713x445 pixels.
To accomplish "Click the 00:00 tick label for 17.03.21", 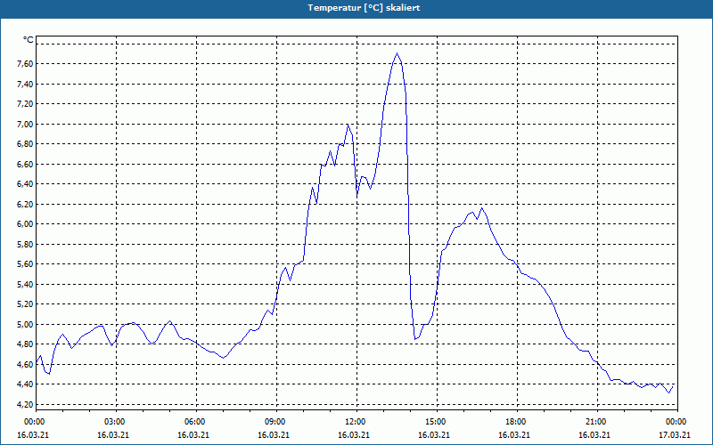I will pyautogui.click(x=676, y=422).
